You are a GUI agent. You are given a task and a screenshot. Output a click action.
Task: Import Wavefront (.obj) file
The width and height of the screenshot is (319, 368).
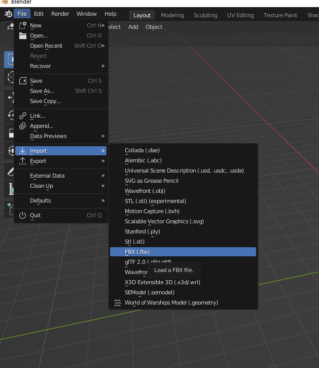pyautogui.click(x=183, y=191)
